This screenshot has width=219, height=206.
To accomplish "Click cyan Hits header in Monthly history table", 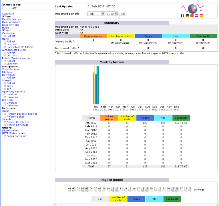I will coord(163,118).
